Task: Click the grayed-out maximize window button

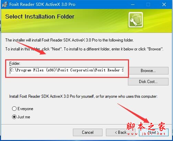Action: pos(148,4)
